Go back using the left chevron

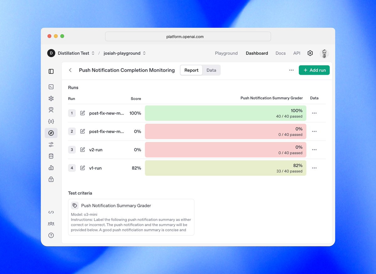pyautogui.click(x=70, y=70)
